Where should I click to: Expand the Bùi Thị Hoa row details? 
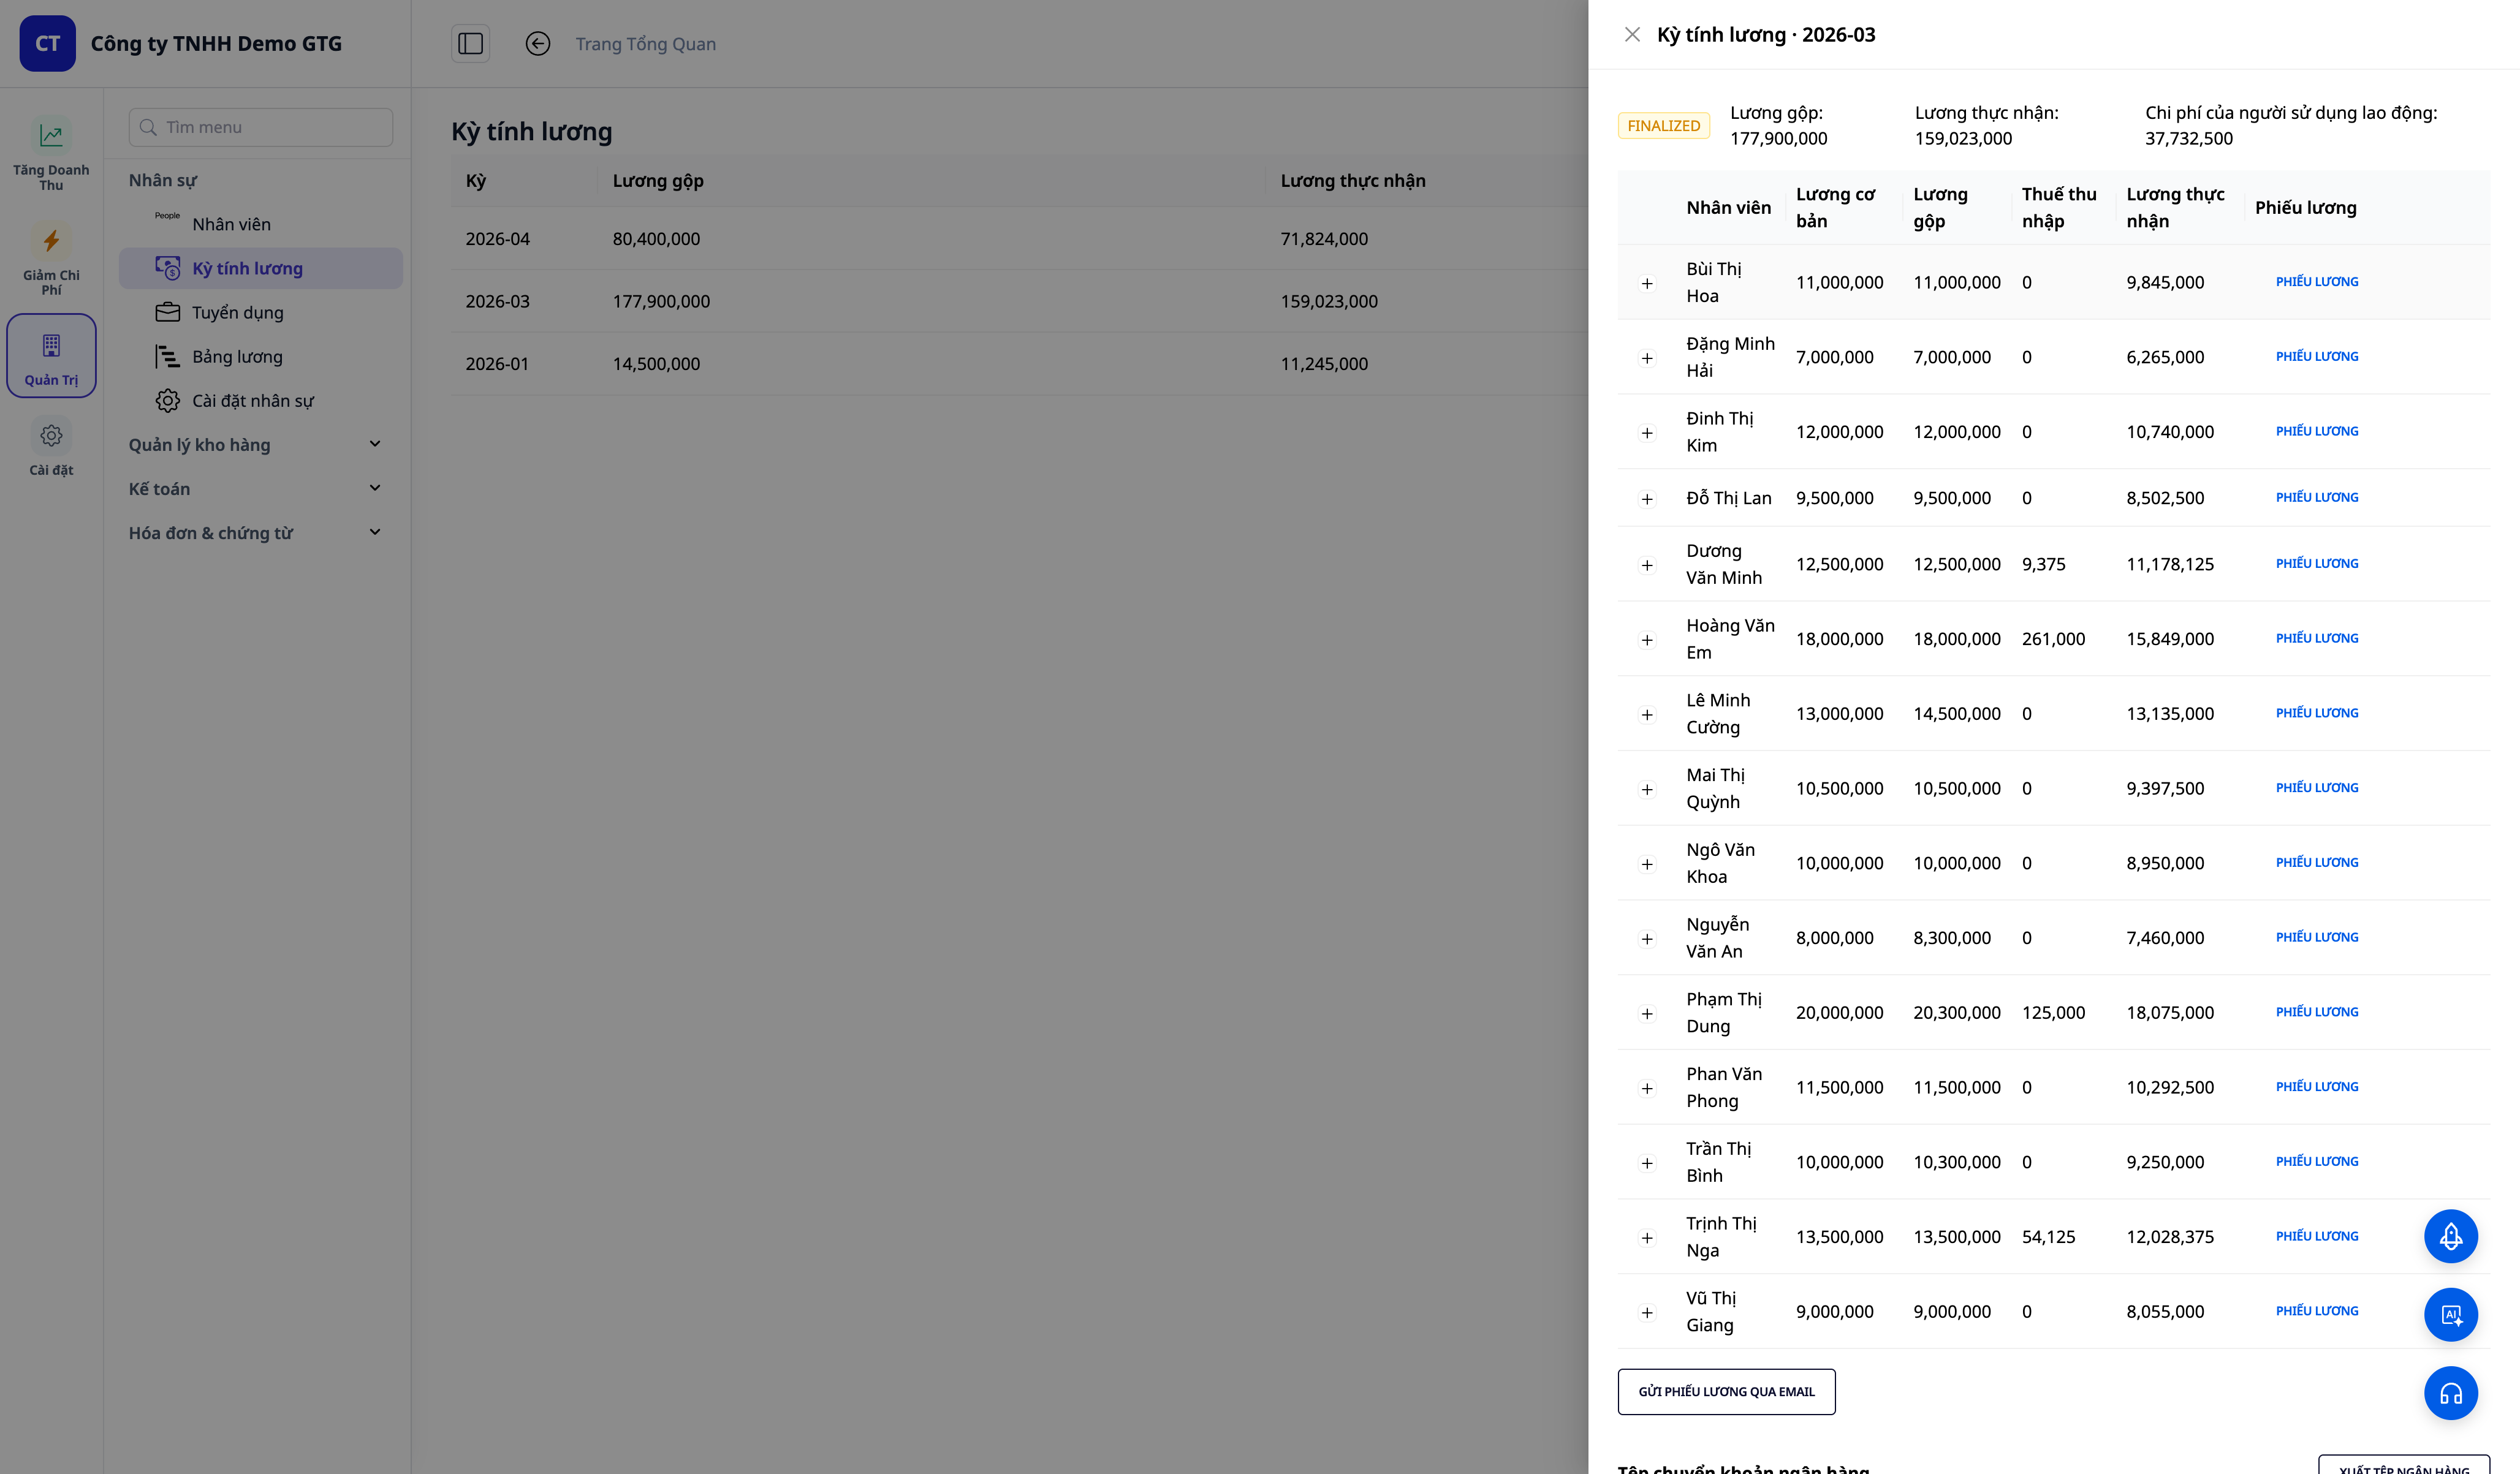(x=1647, y=284)
